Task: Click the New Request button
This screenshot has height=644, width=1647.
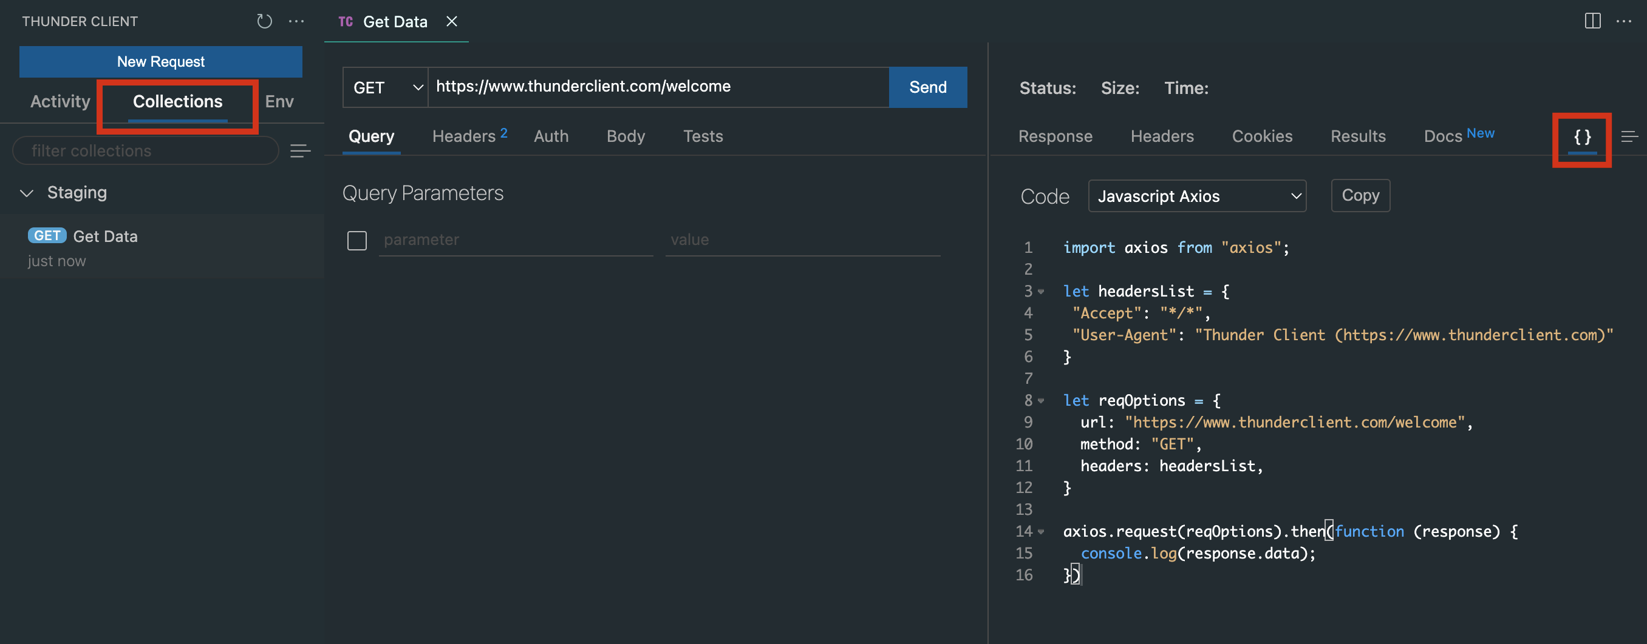Action: point(160,61)
